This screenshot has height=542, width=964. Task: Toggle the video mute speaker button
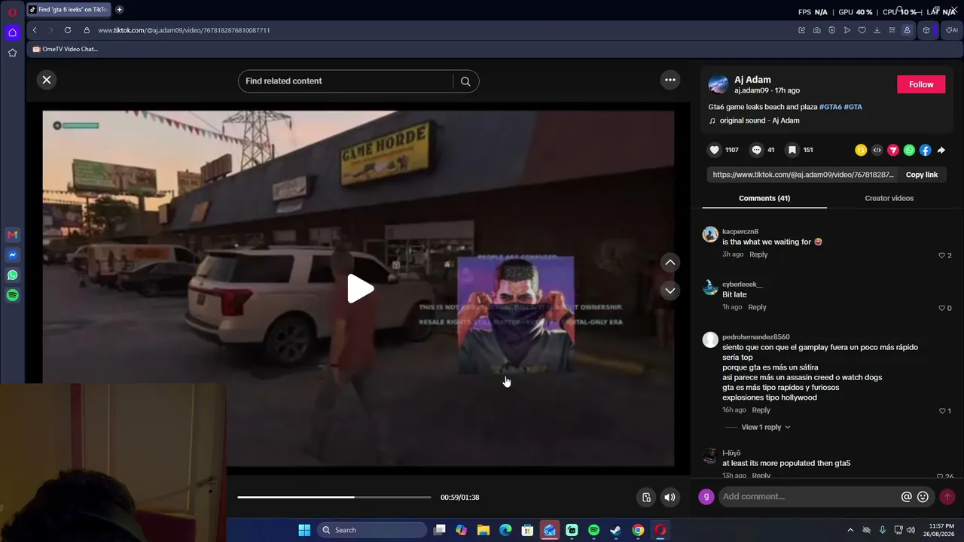[x=670, y=497]
